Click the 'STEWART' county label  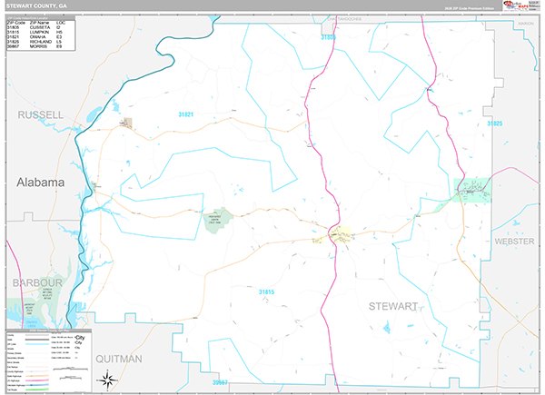click(x=393, y=306)
